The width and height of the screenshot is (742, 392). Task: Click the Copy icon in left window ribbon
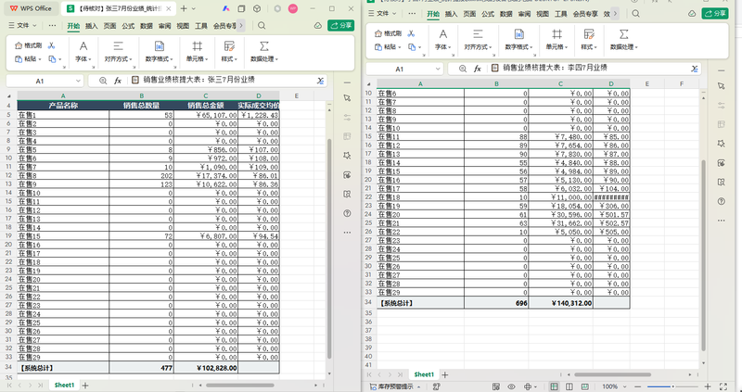52,59
